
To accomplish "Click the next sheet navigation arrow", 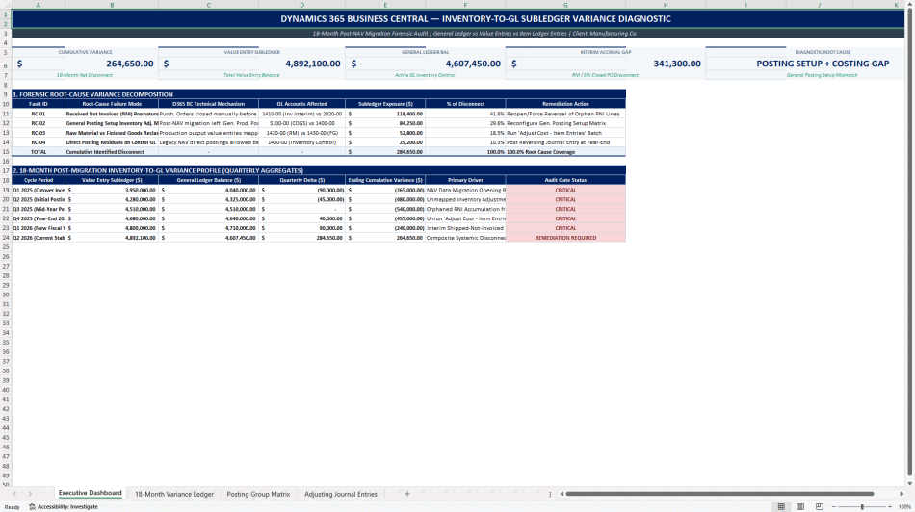I will click(x=30, y=494).
